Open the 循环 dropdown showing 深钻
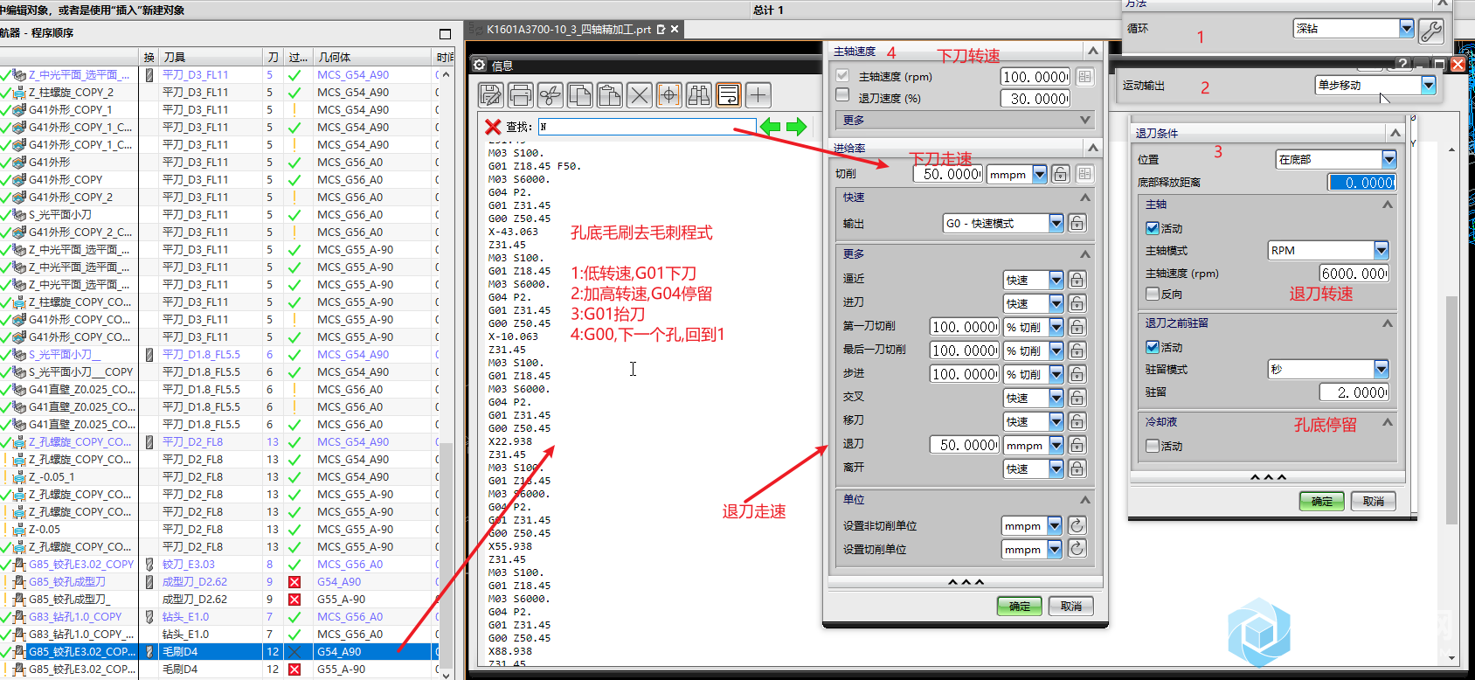This screenshot has height=680, width=1475. 1353,28
